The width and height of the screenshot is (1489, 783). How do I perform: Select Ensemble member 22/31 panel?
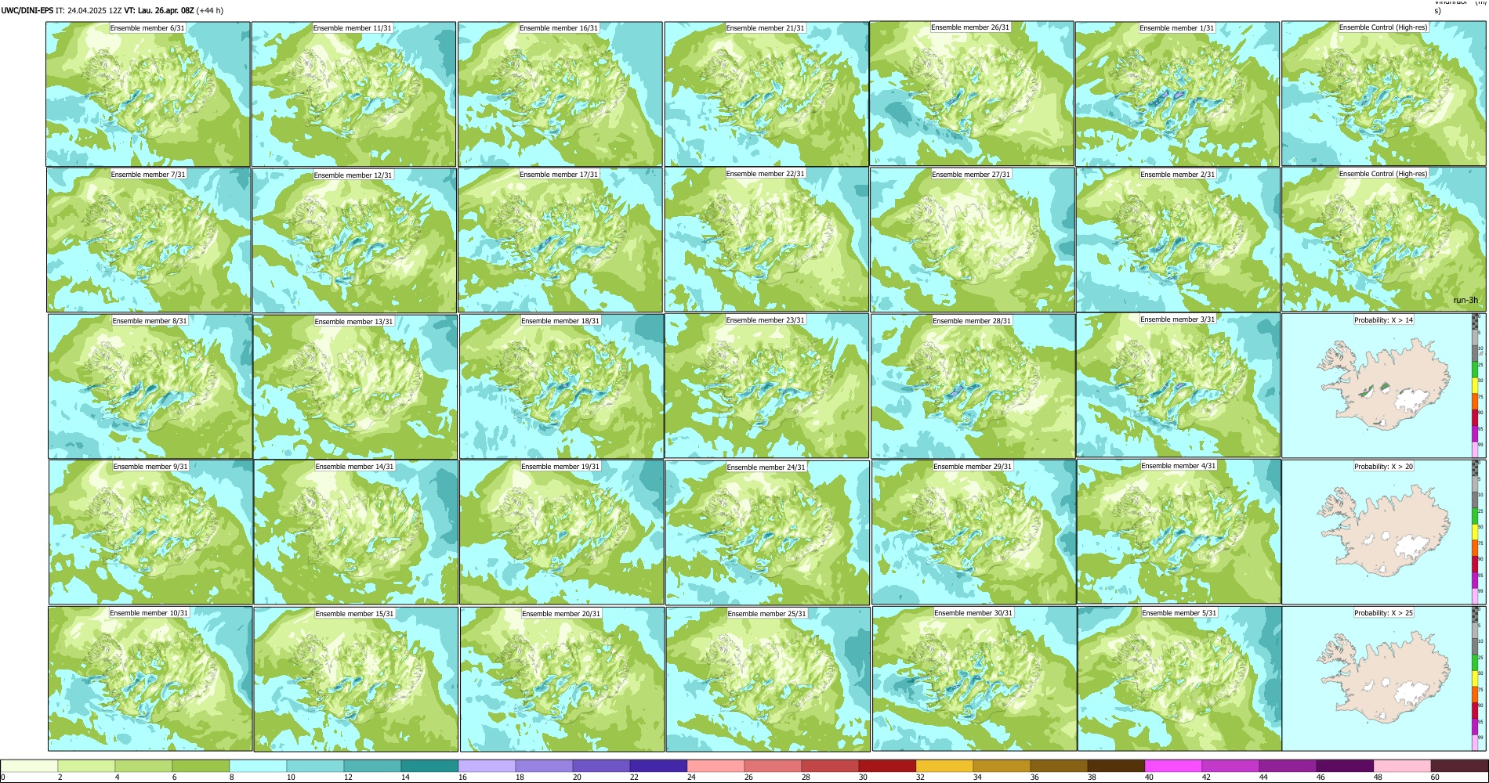point(766,240)
